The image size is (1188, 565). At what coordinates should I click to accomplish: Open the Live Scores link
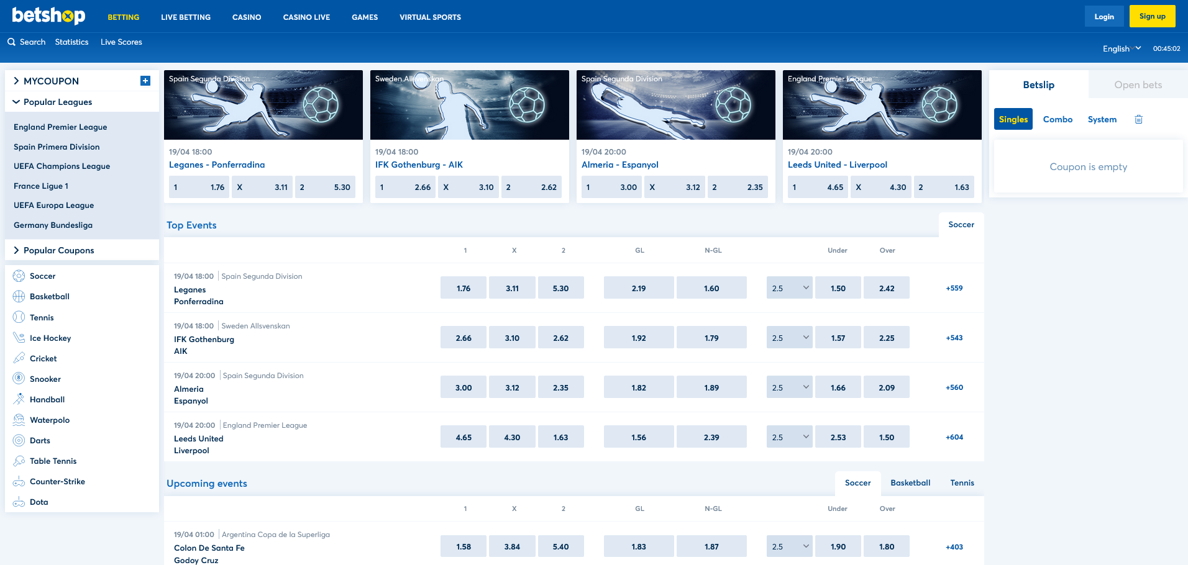121,42
